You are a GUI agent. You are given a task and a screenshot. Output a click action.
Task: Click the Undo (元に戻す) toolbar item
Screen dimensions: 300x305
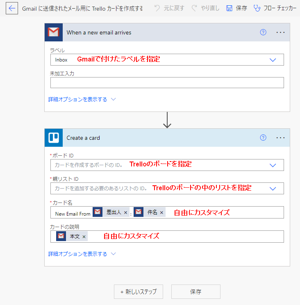pyautogui.click(x=169, y=8)
